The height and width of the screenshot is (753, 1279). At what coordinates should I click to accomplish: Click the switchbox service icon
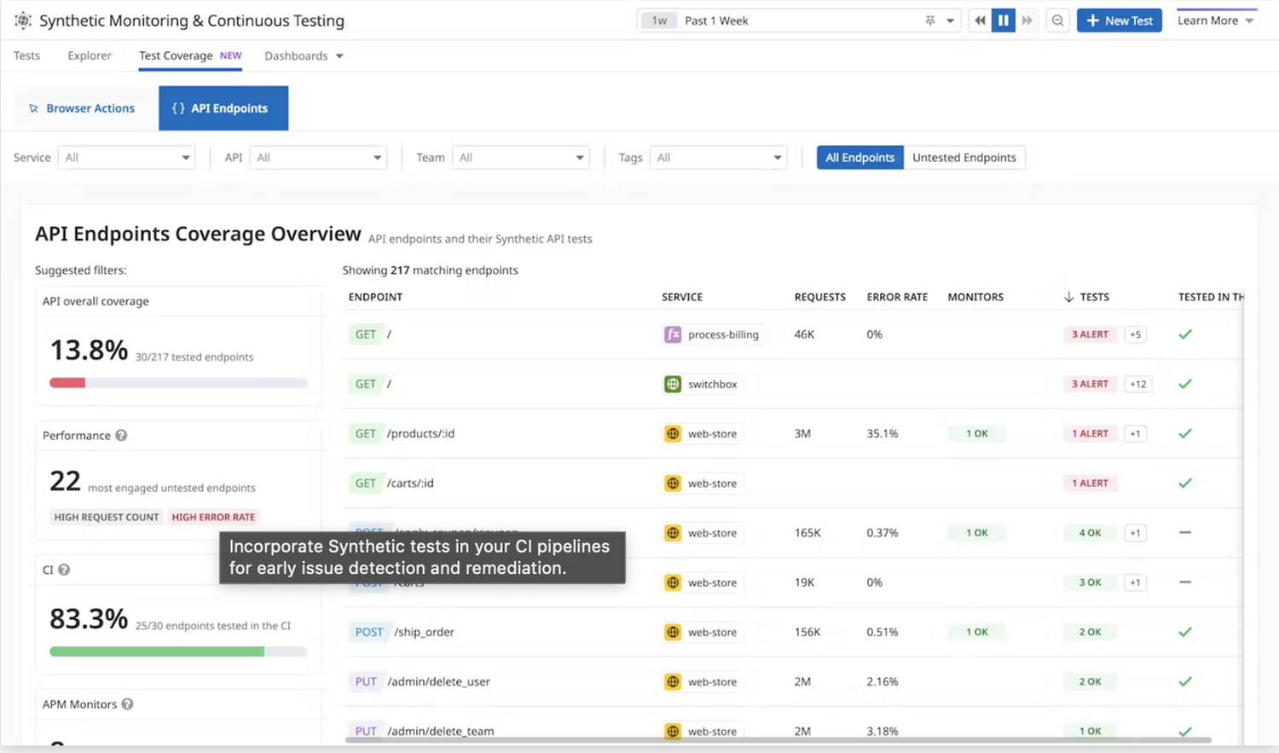click(673, 384)
